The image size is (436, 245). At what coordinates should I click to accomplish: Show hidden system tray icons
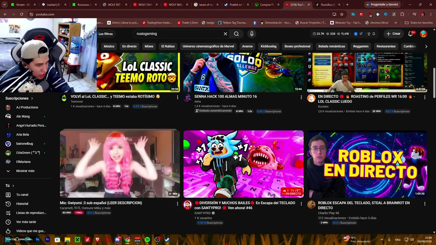[381, 240]
